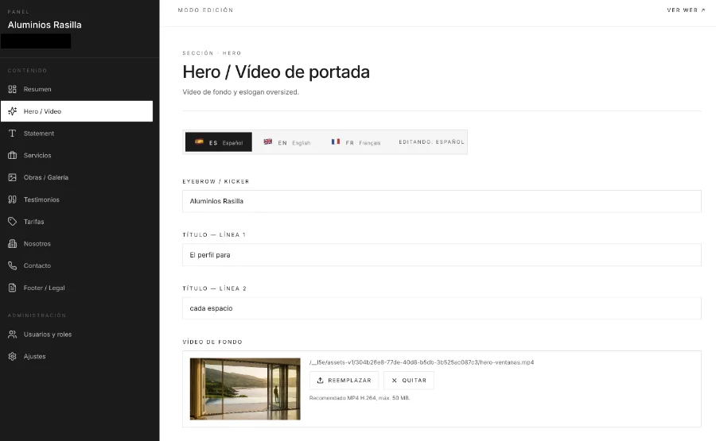Click the upload icon in Reemplazar
Image resolution: width=716 pixels, height=441 pixels.
pos(320,381)
